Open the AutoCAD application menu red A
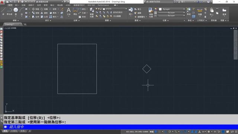Viewport: 238px width, 134px height. [x=2, y=2]
